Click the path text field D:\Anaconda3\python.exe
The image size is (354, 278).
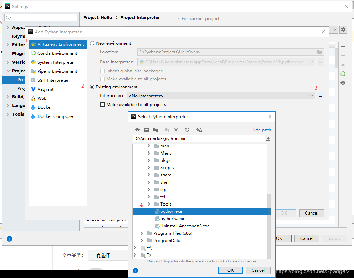[x=199, y=139]
